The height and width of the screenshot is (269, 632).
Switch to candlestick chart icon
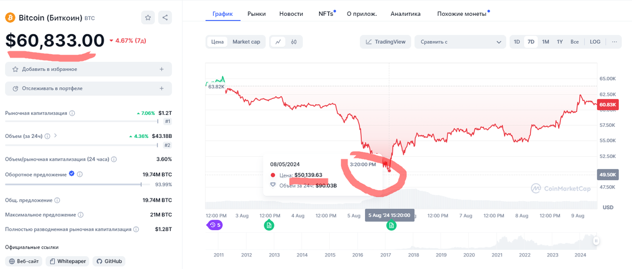tap(294, 42)
